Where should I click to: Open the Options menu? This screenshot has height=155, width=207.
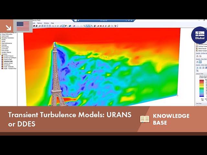pyautogui.click(x=39, y=23)
